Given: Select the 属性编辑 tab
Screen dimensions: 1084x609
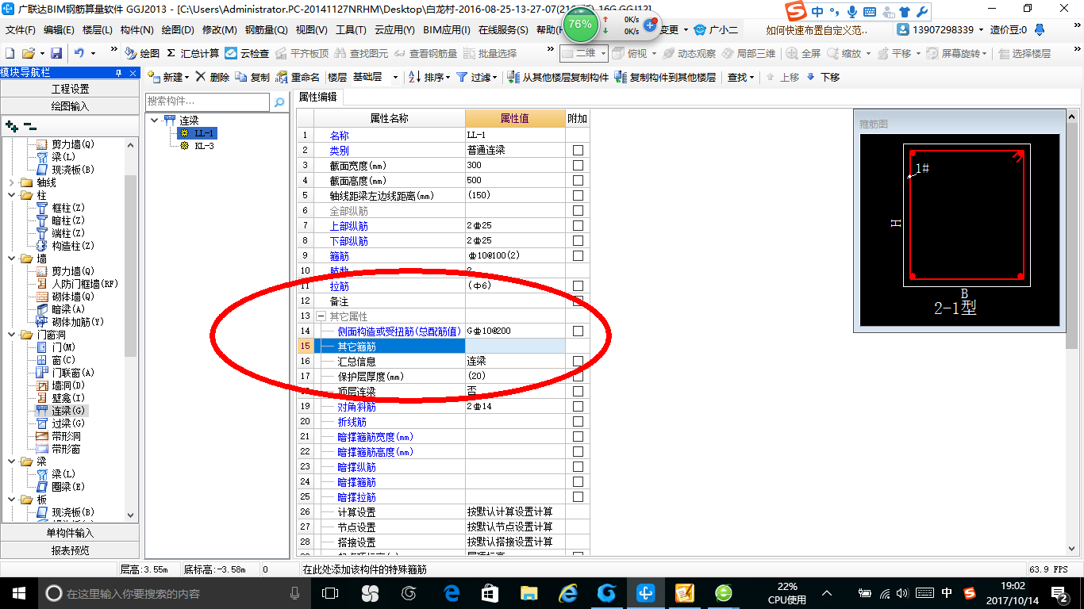Looking at the screenshot, I should click(x=317, y=98).
